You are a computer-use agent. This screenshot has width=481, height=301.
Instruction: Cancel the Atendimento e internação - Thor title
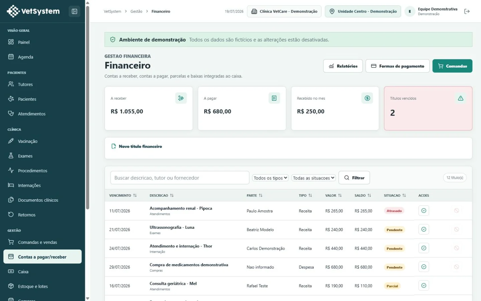(456, 248)
